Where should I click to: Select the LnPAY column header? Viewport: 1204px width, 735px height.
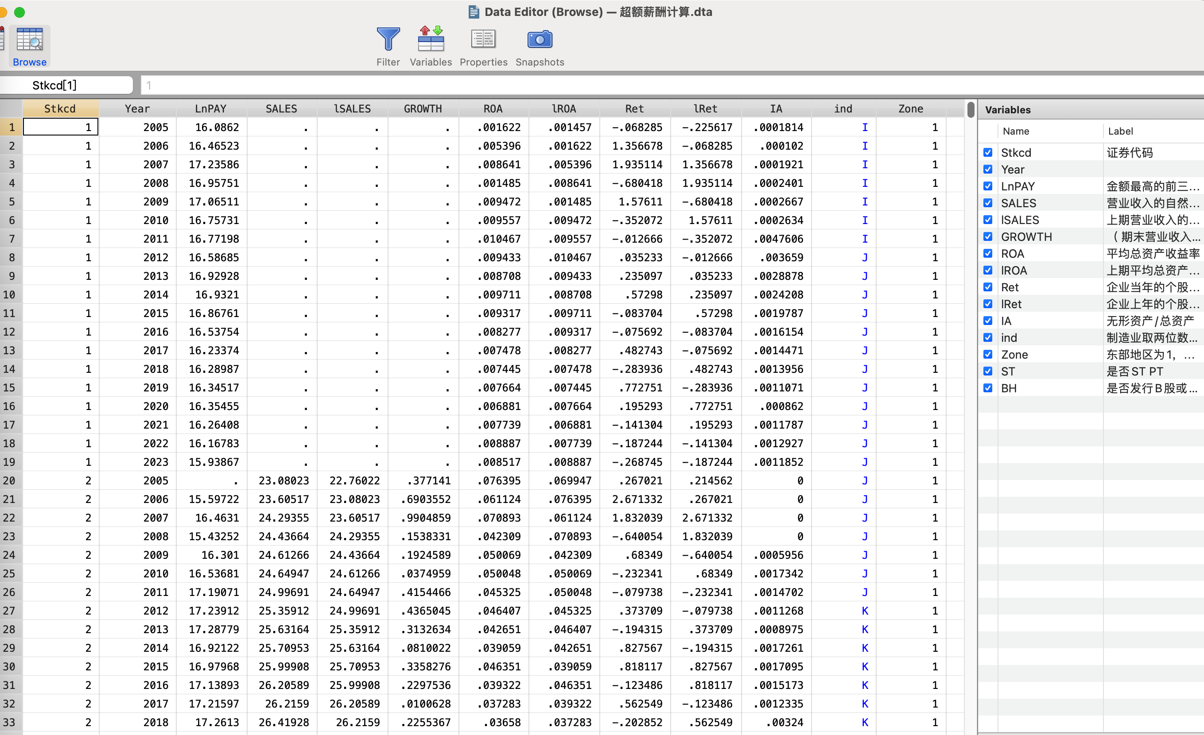pyautogui.click(x=210, y=108)
